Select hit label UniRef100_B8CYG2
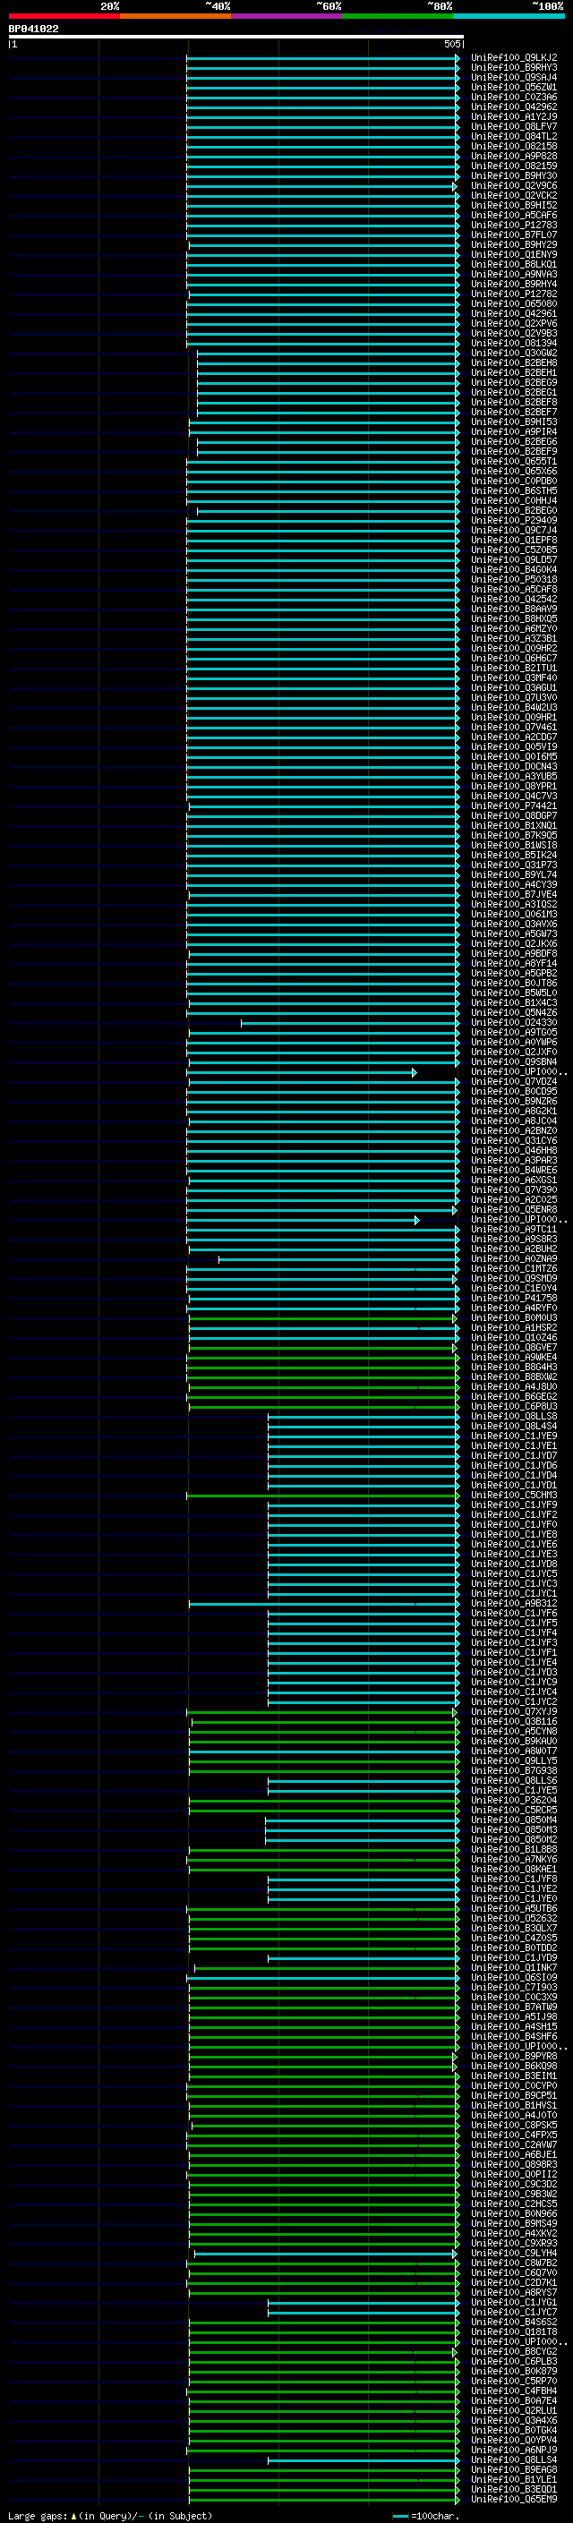573x2523 pixels. [x=514, y=2351]
